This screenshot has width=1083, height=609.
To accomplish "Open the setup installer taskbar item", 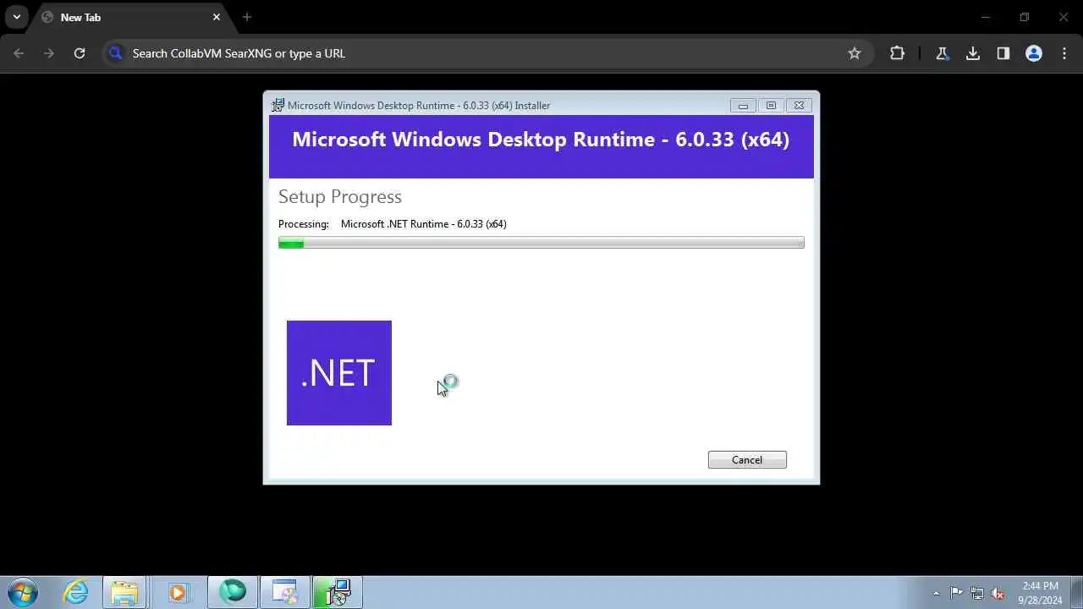I will click(338, 592).
